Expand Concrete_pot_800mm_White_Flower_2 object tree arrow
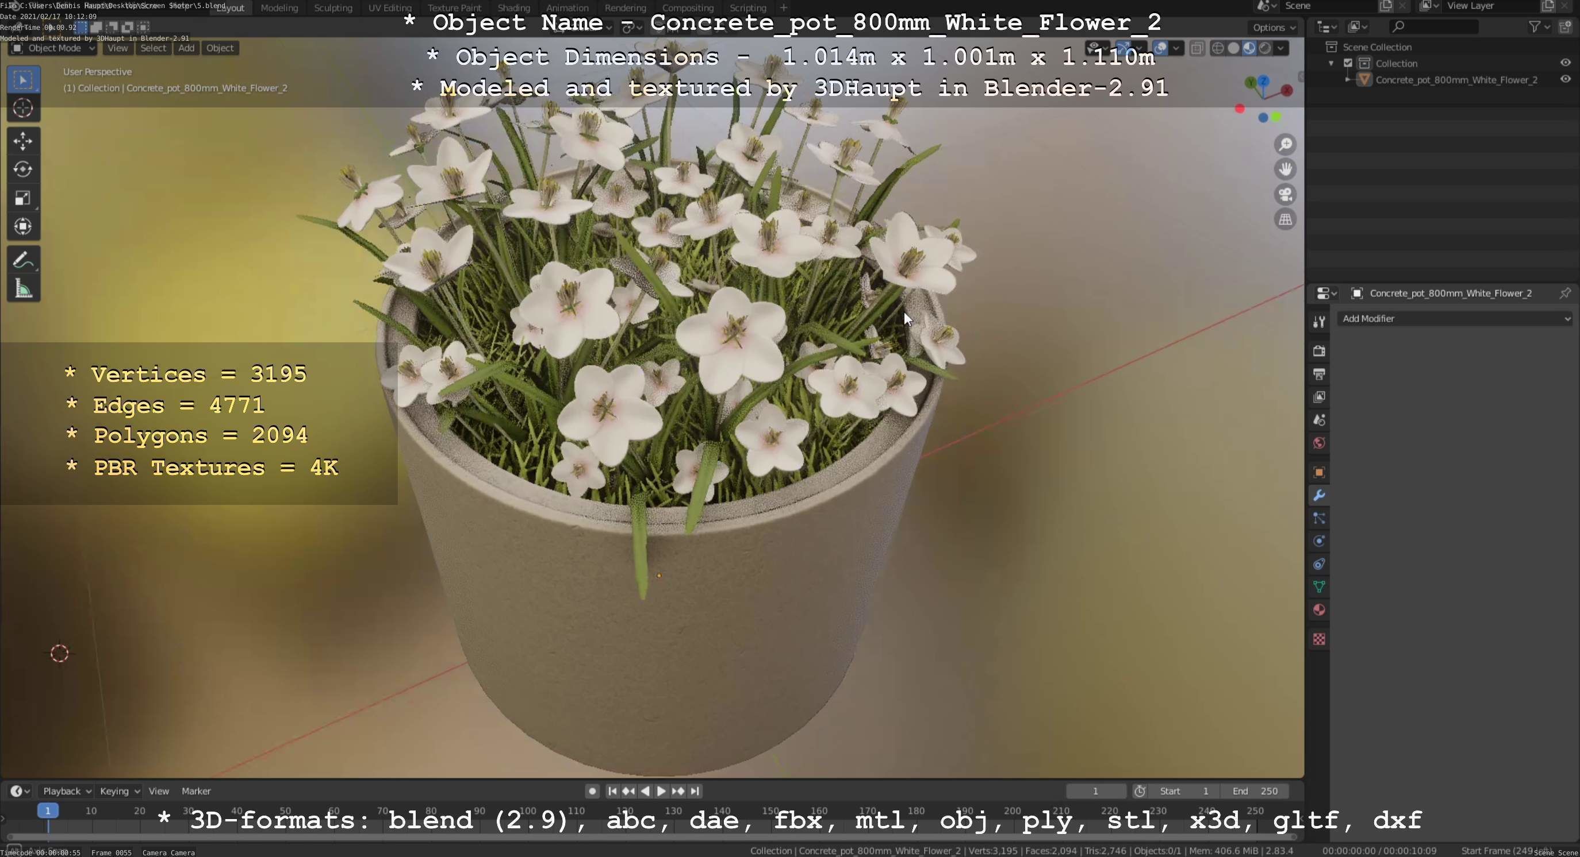This screenshot has width=1580, height=857. point(1348,80)
